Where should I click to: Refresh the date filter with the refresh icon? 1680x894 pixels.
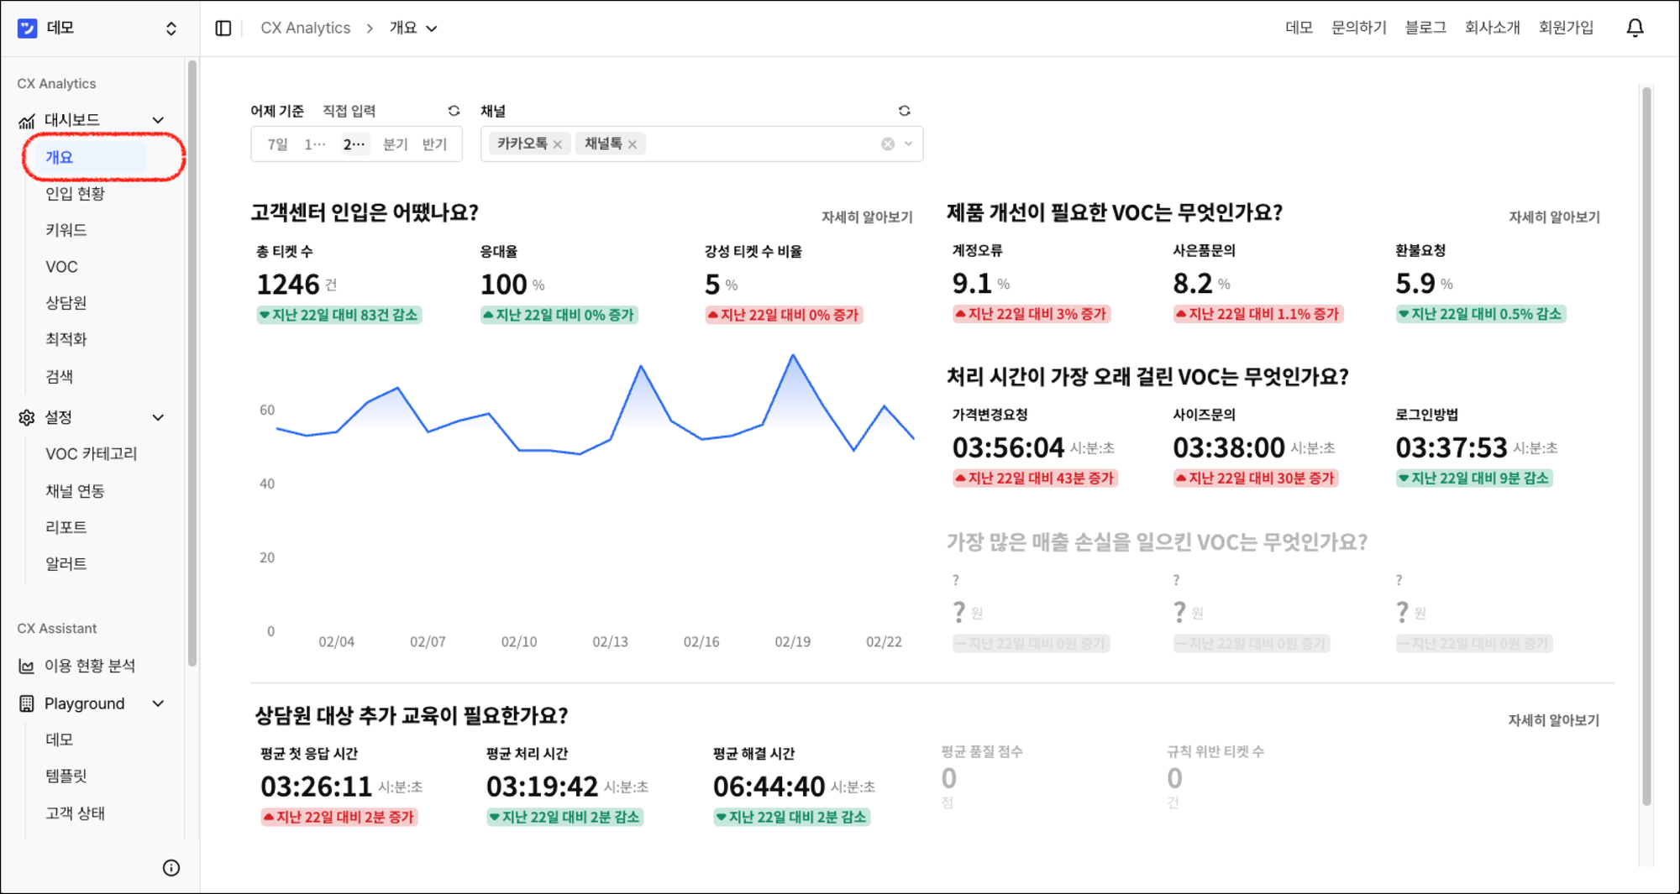click(x=454, y=110)
